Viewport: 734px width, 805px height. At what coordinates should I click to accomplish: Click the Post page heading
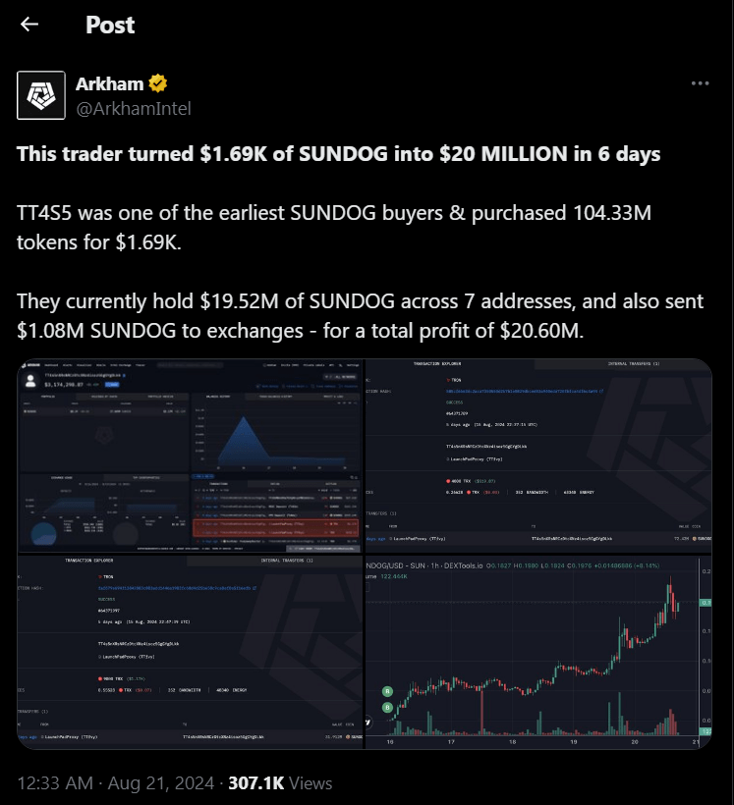click(110, 25)
